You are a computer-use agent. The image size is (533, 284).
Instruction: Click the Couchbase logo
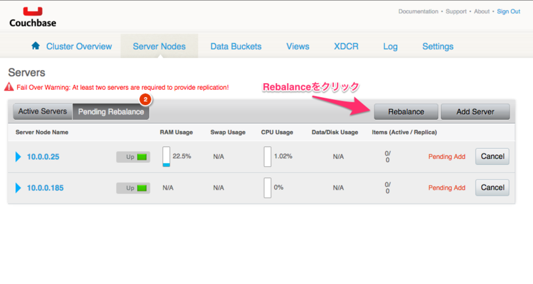[x=33, y=17]
